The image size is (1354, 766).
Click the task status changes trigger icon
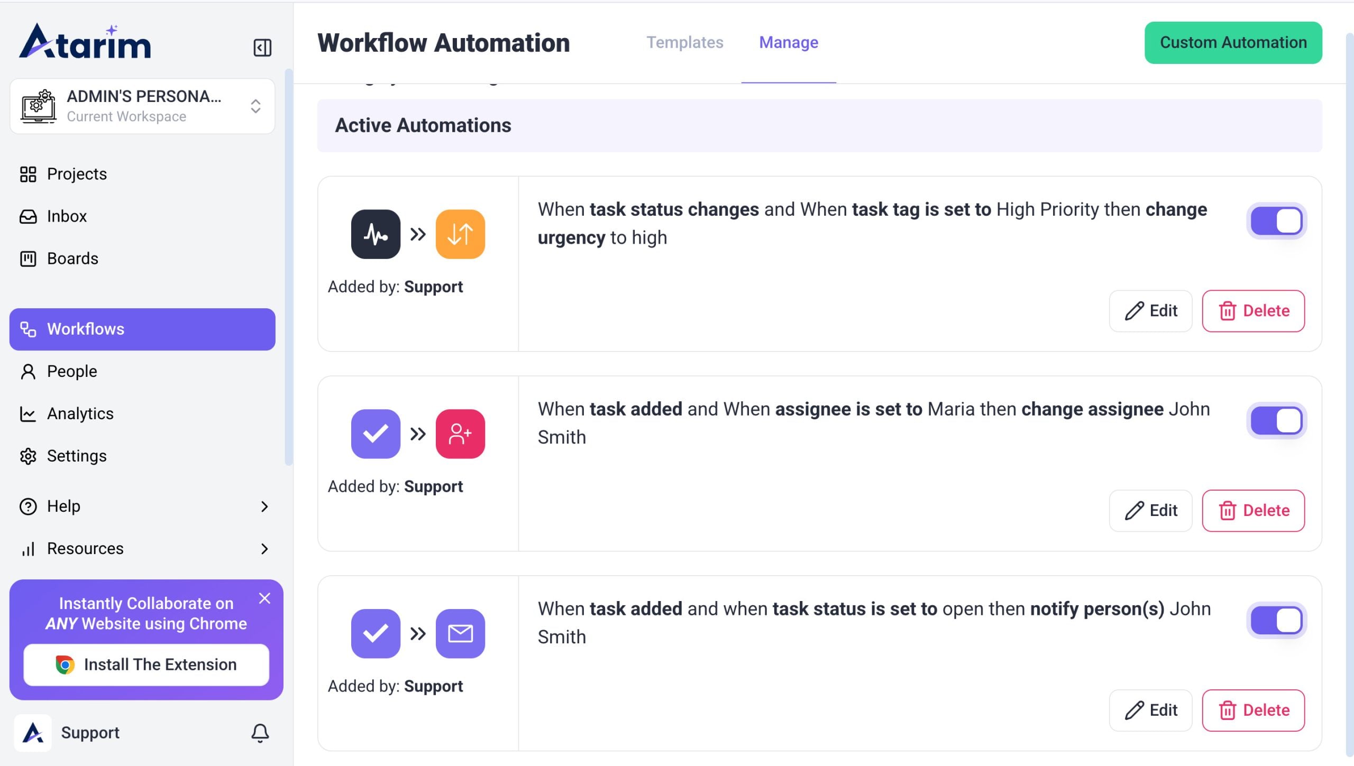376,234
